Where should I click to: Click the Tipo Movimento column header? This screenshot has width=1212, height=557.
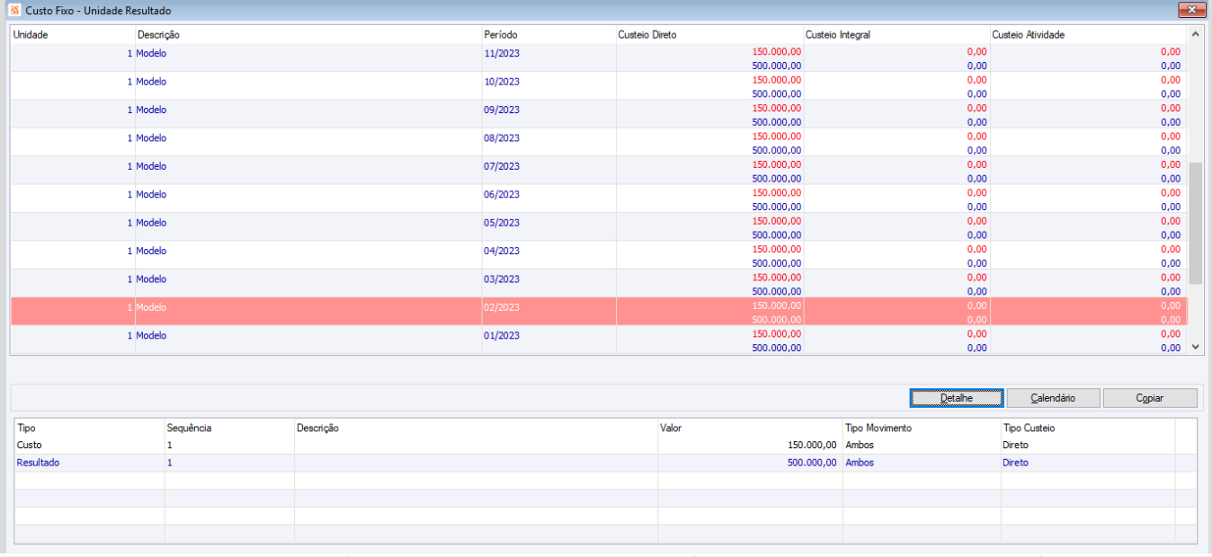coord(922,428)
